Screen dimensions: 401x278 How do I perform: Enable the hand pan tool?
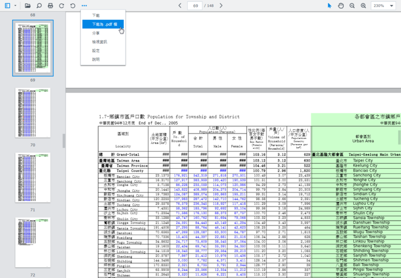click(341, 6)
